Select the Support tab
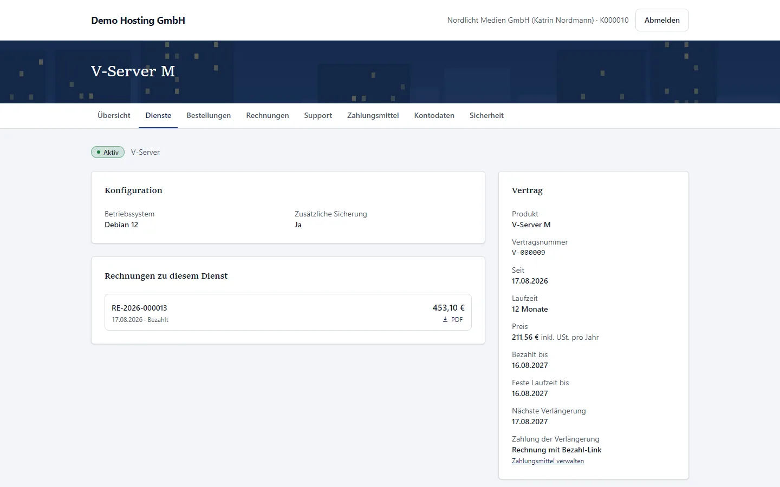Image resolution: width=780 pixels, height=487 pixels. [x=318, y=115]
